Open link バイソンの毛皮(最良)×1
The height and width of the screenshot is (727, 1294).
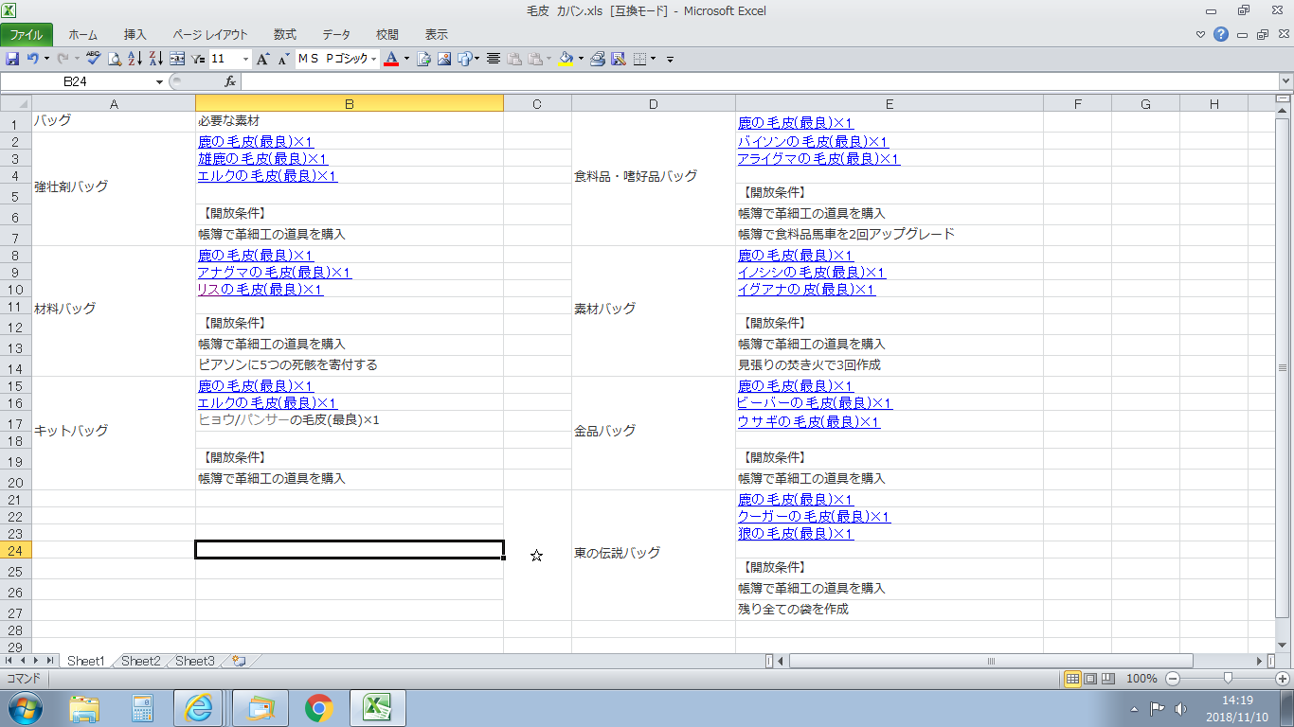coord(814,142)
